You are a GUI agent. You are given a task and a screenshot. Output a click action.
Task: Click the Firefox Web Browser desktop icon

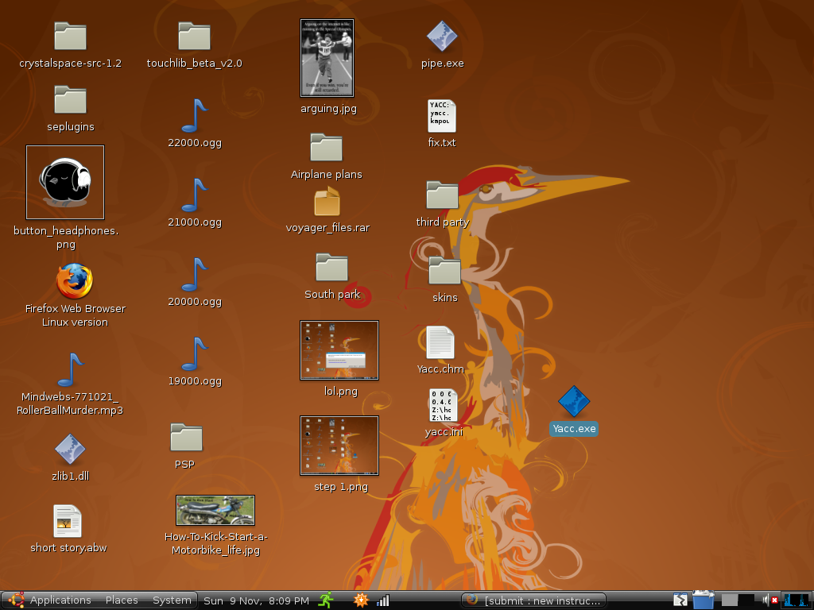tap(75, 282)
